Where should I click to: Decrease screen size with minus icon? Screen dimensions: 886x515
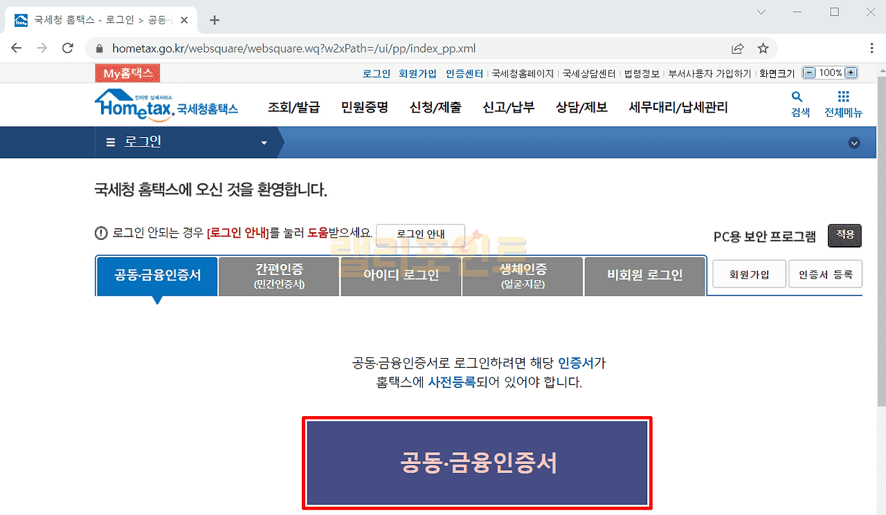pos(808,73)
